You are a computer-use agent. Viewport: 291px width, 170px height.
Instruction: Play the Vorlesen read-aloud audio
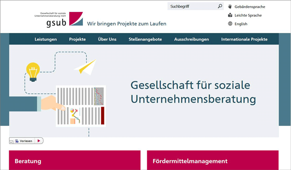(x=39, y=141)
